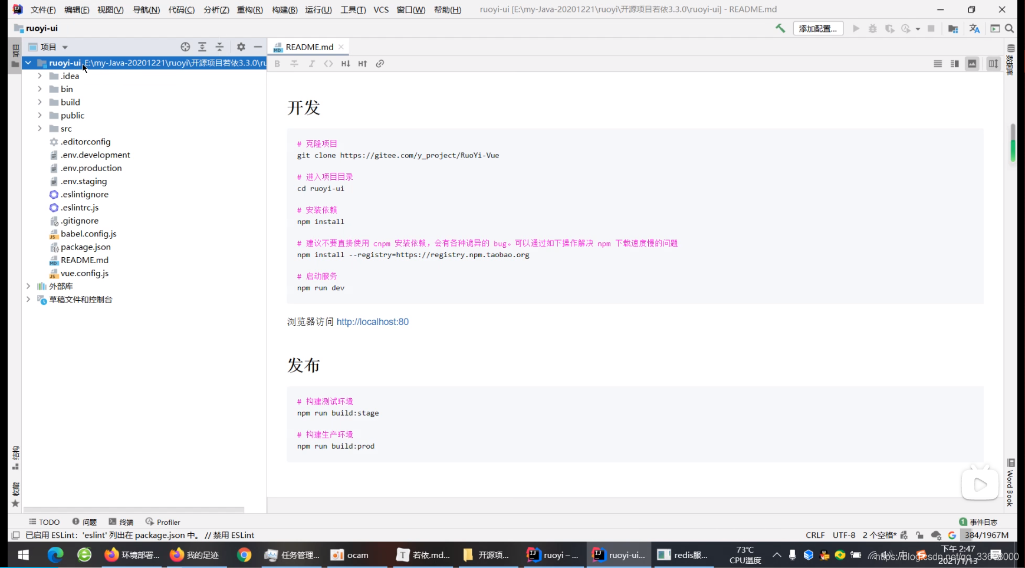
Task: Select the README.md editor tab
Action: pyautogui.click(x=309, y=47)
